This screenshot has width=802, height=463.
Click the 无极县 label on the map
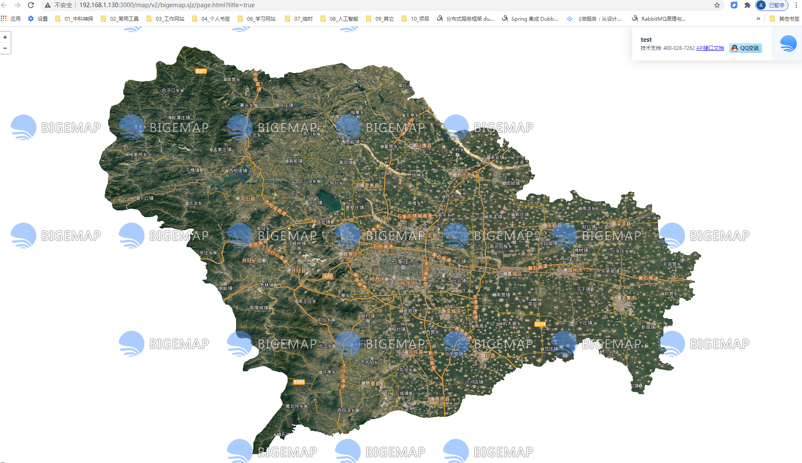555,226
